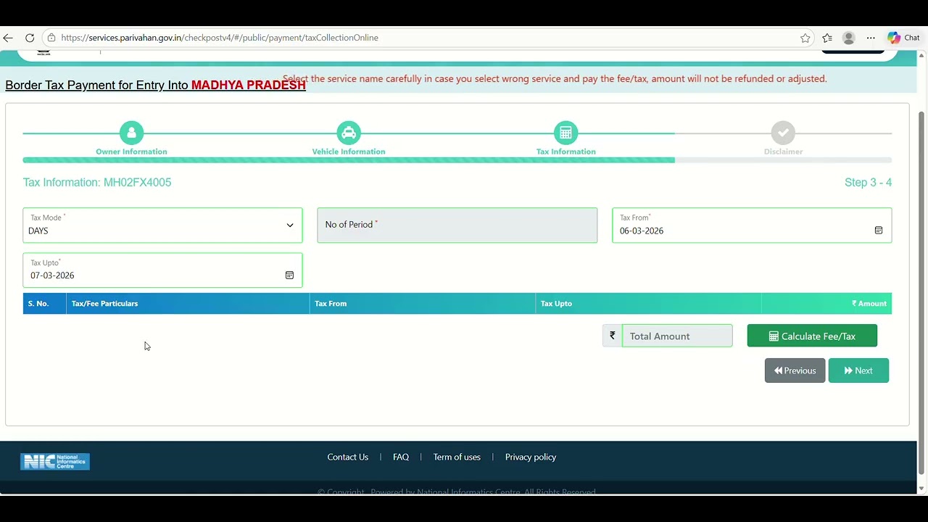
Task: Click the Step 3 - 4 text
Action: (868, 182)
